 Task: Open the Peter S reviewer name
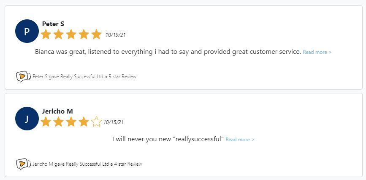pos(53,24)
